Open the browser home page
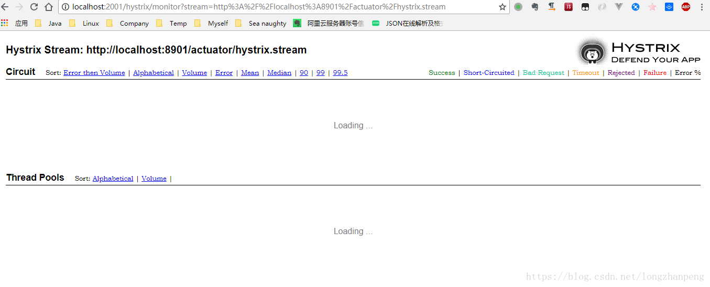The image size is (710, 287). (x=49, y=7)
